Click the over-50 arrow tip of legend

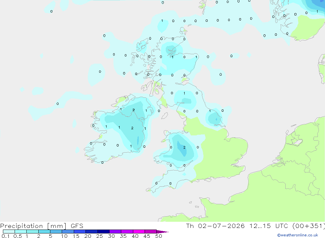click(x=162, y=232)
